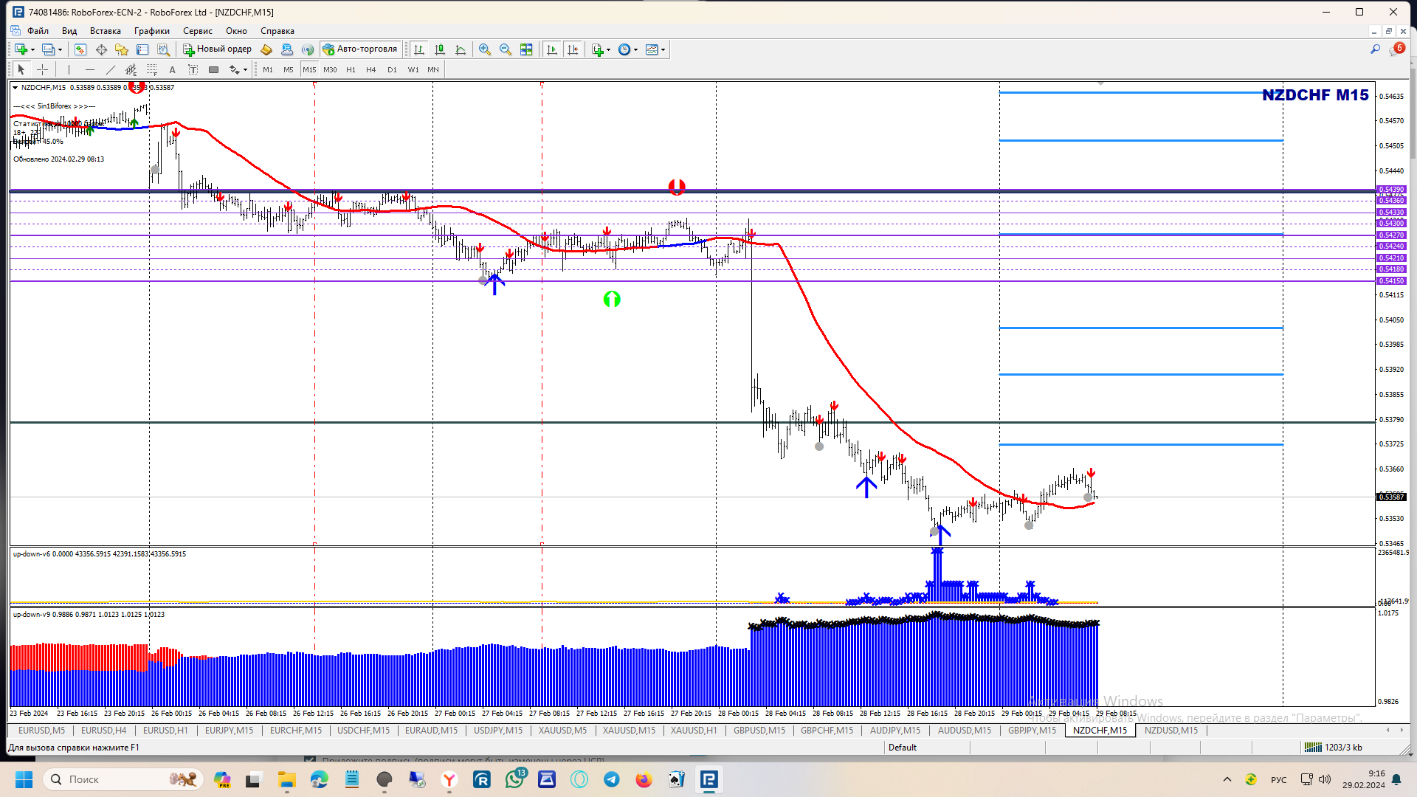This screenshot has width=1417, height=797.
Task: Switch chart to candlesticks display
Action: pos(440,49)
